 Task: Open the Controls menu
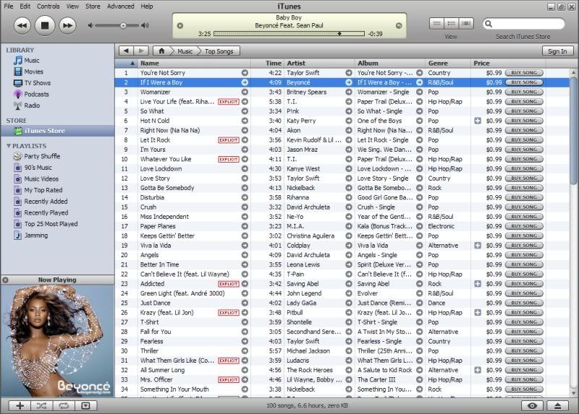click(x=48, y=6)
